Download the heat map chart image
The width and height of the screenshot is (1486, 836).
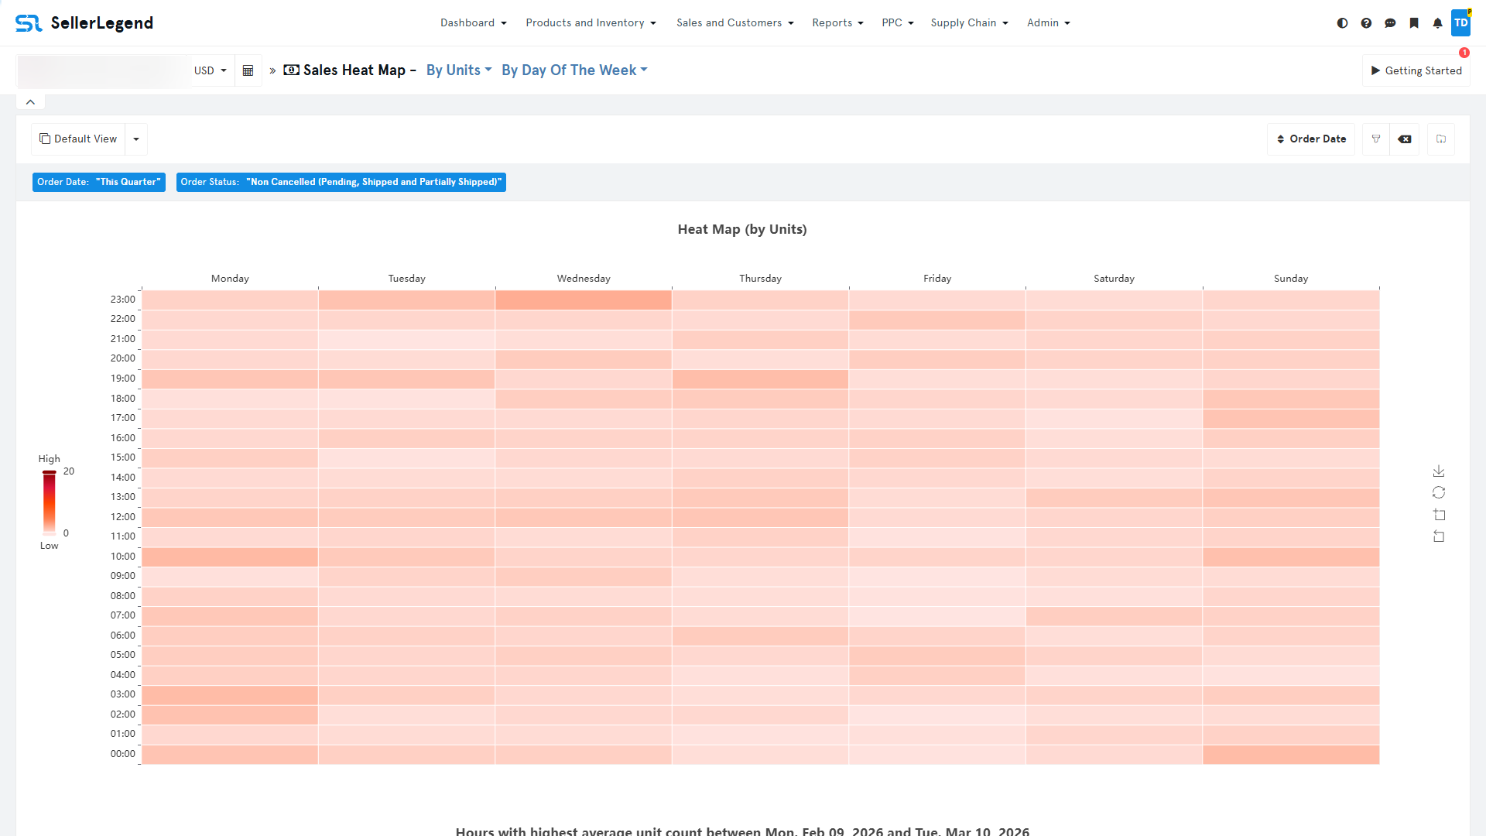click(x=1439, y=471)
